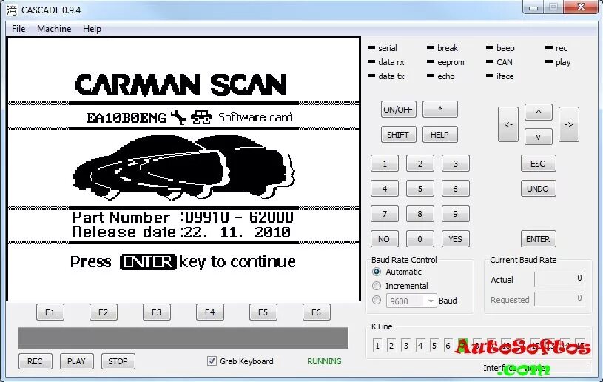Open the File menu

click(x=18, y=29)
